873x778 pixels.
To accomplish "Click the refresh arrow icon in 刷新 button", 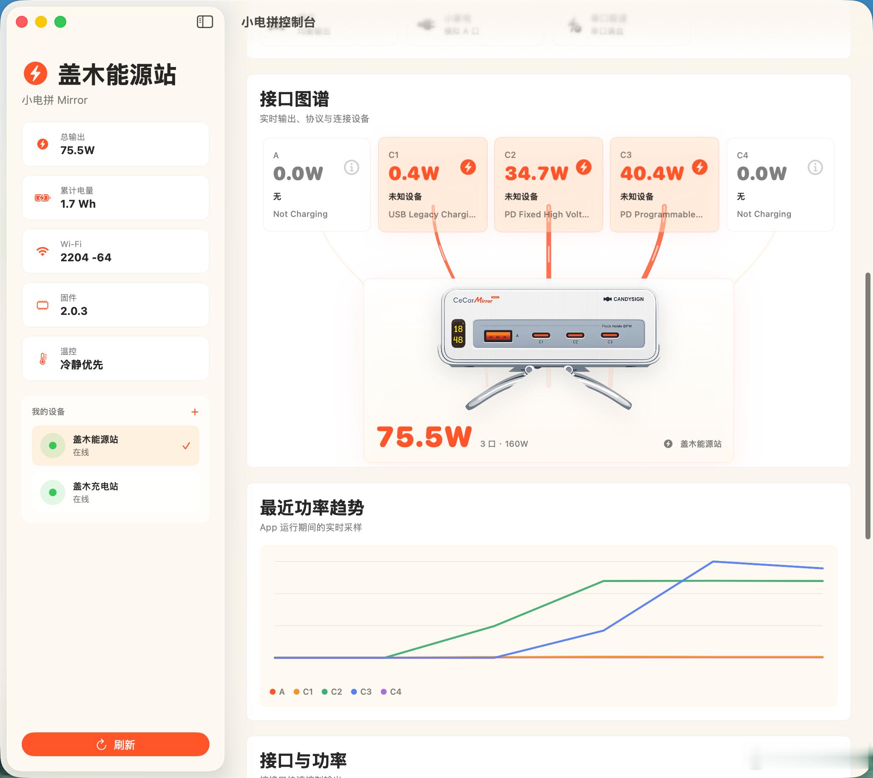I will (x=101, y=745).
